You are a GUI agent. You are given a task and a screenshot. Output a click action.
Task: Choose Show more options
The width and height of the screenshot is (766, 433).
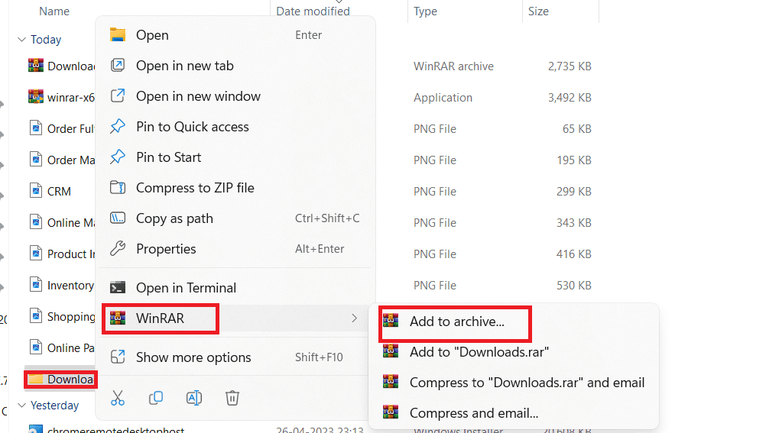click(193, 357)
